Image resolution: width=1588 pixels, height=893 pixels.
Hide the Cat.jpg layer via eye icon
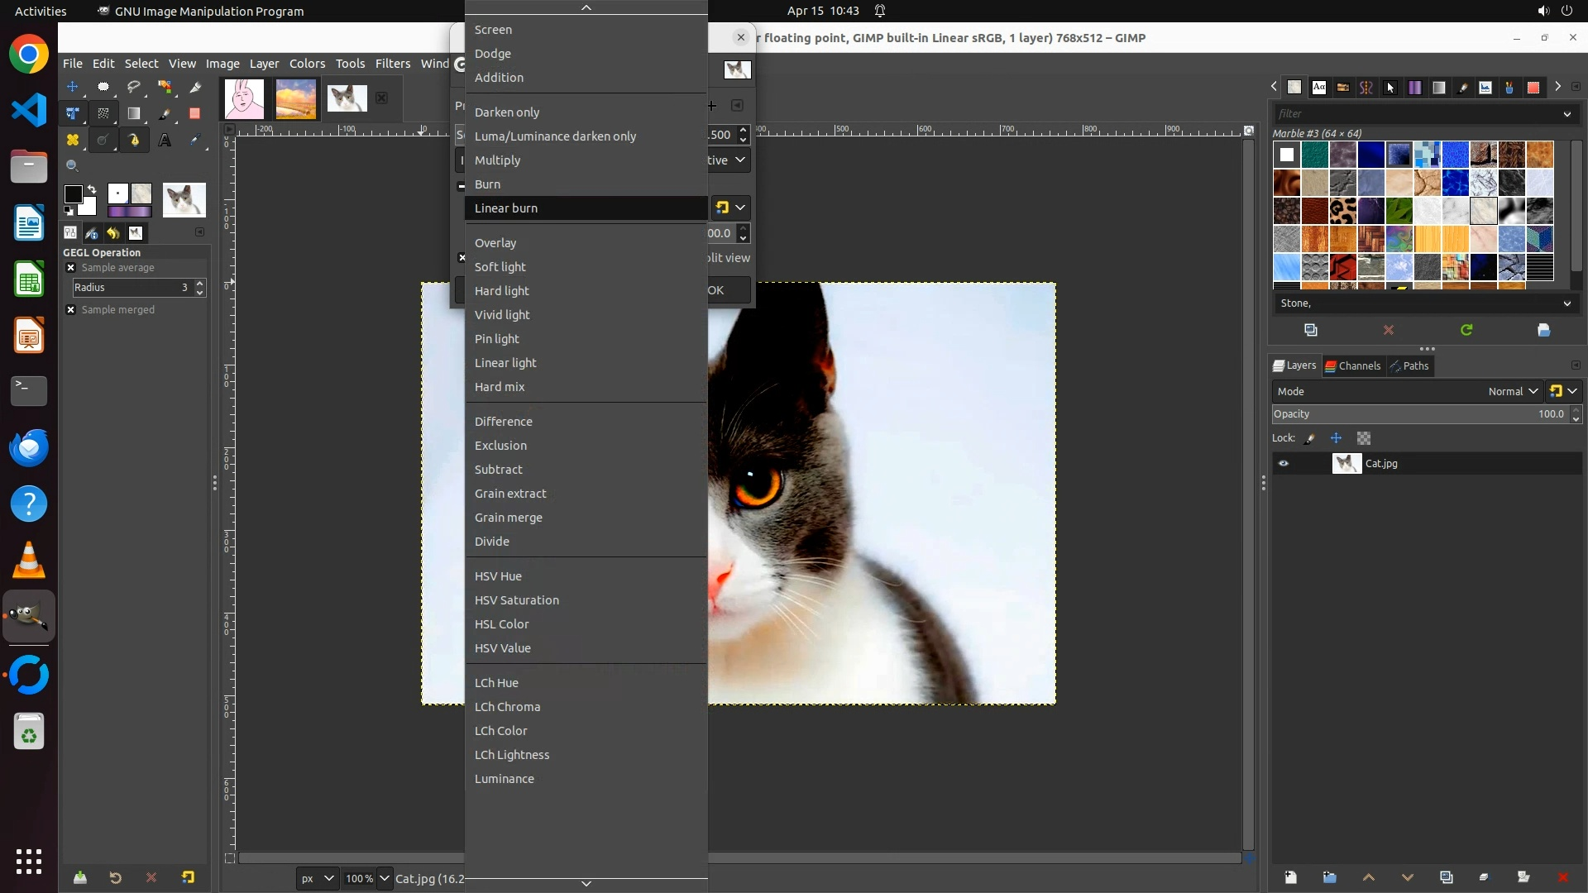tap(1284, 464)
